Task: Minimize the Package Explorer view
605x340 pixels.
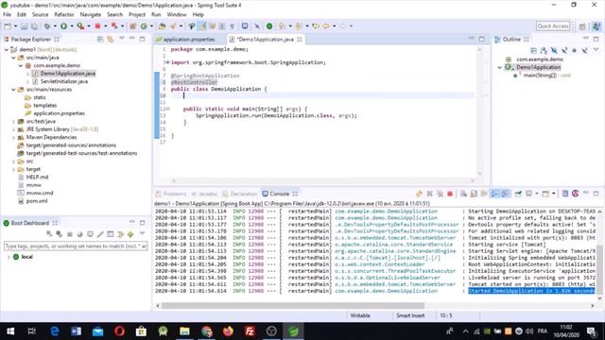Action: click(132, 39)
